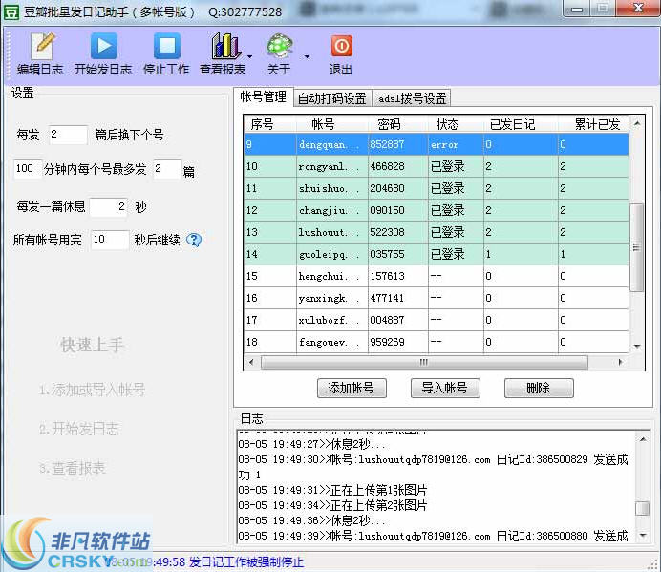This screenshot has width=661, height=572.
Task: Select account row shuishuo...
Action: pyautogui.click(x=437, y=188)
